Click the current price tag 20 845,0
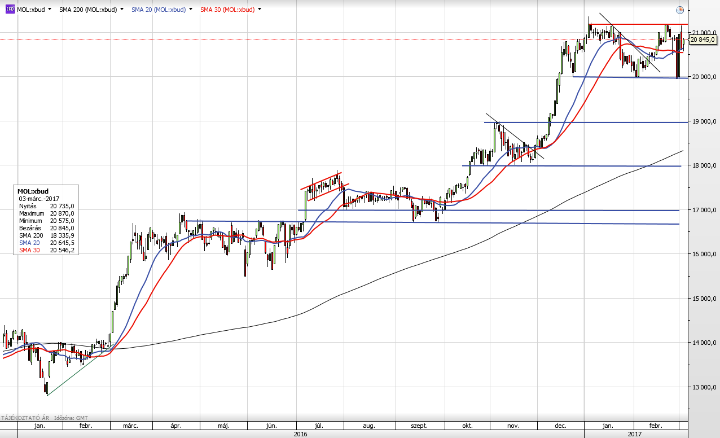Screen dimensions: 720x438 tap(703, 40)
